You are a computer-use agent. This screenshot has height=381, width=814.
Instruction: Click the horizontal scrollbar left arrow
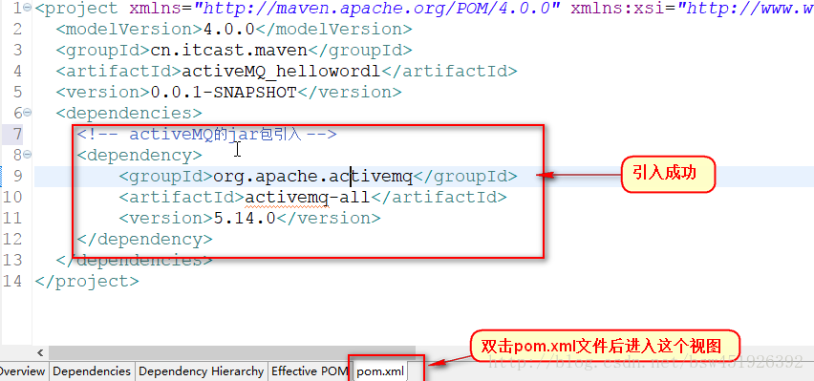point(40,352)
